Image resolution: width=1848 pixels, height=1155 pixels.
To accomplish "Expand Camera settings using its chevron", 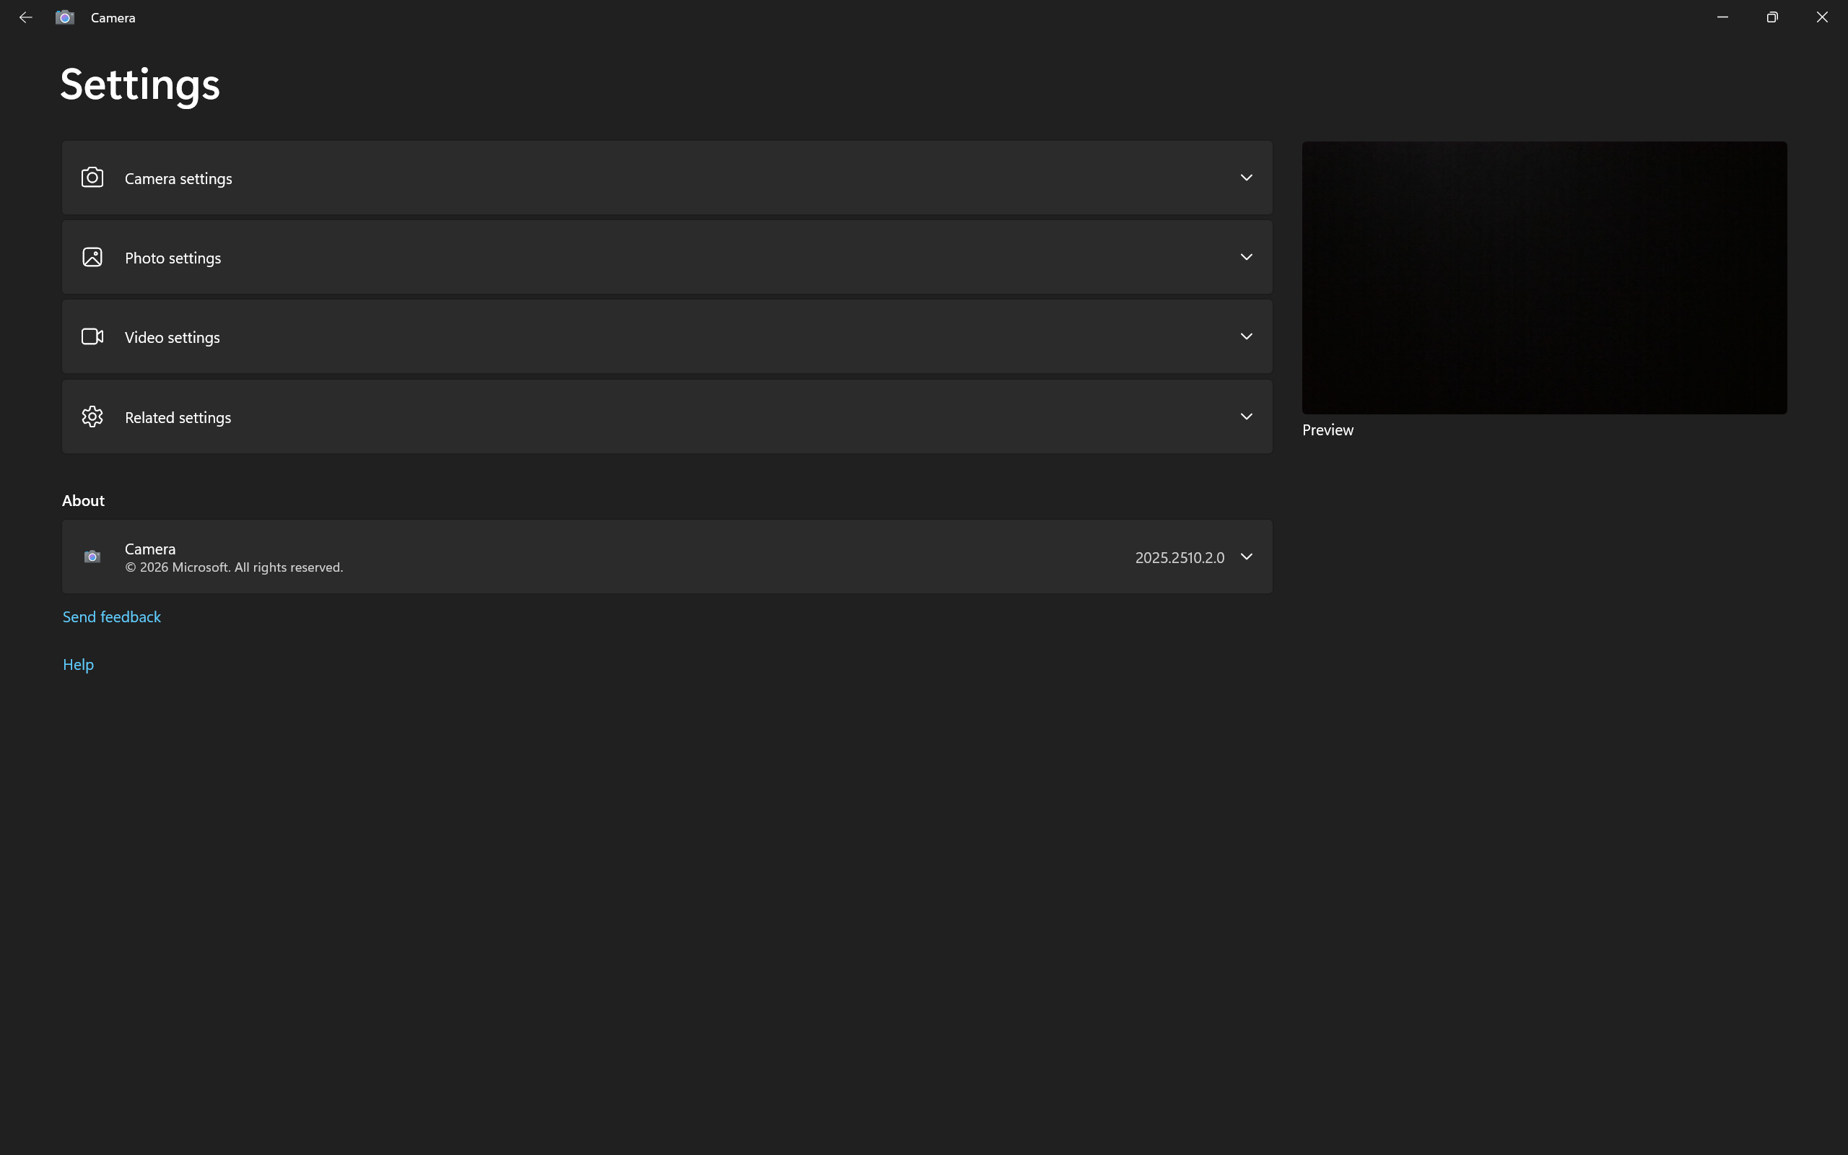I will coord(1245,178).
